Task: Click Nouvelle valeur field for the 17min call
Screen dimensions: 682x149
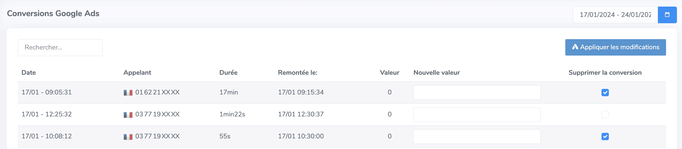Action: (477, 92)
